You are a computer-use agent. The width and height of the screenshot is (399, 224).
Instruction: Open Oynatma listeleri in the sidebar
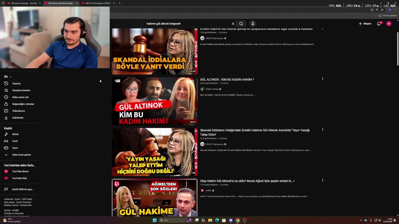21,90
